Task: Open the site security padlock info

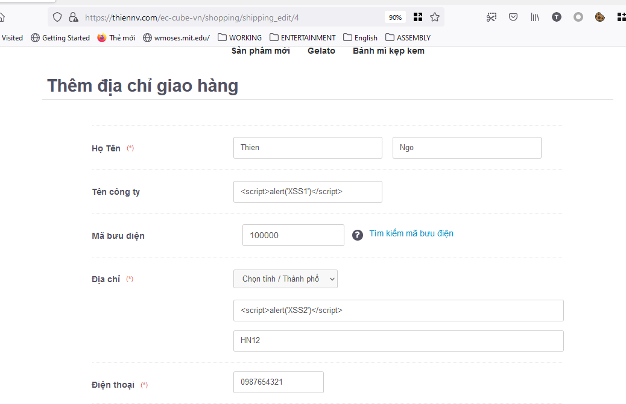Action: (x=74, y=17)
